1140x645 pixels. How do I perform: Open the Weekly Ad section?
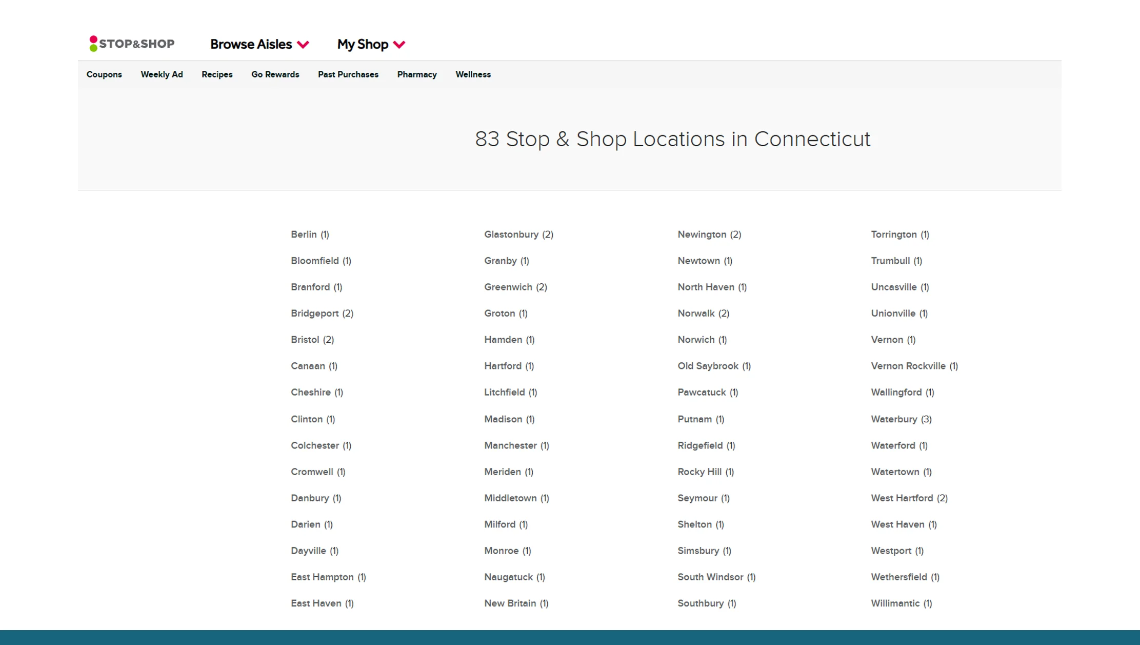pyautogui.click(x=162, y=74)
